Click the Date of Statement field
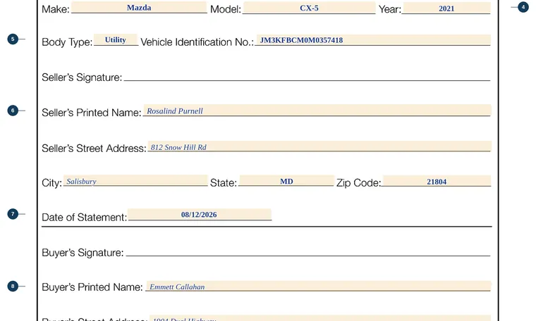 pos(200,215)
